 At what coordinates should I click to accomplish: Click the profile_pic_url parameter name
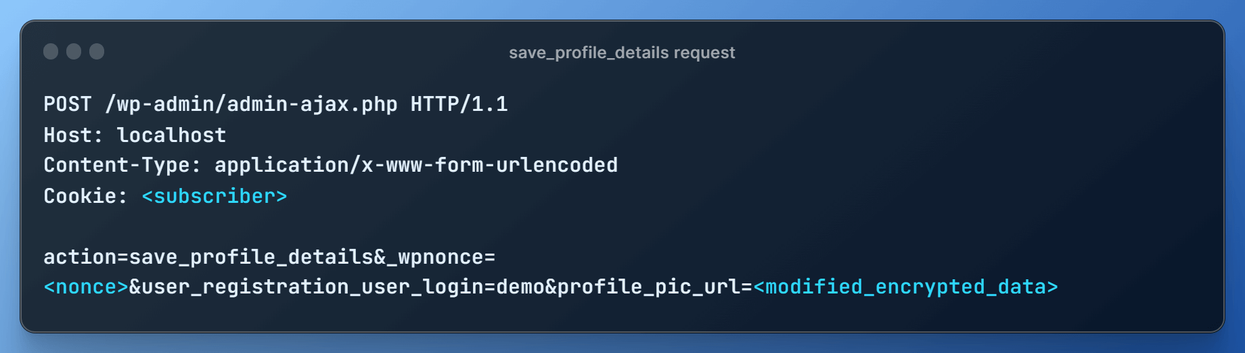click(x=648, y=287)
